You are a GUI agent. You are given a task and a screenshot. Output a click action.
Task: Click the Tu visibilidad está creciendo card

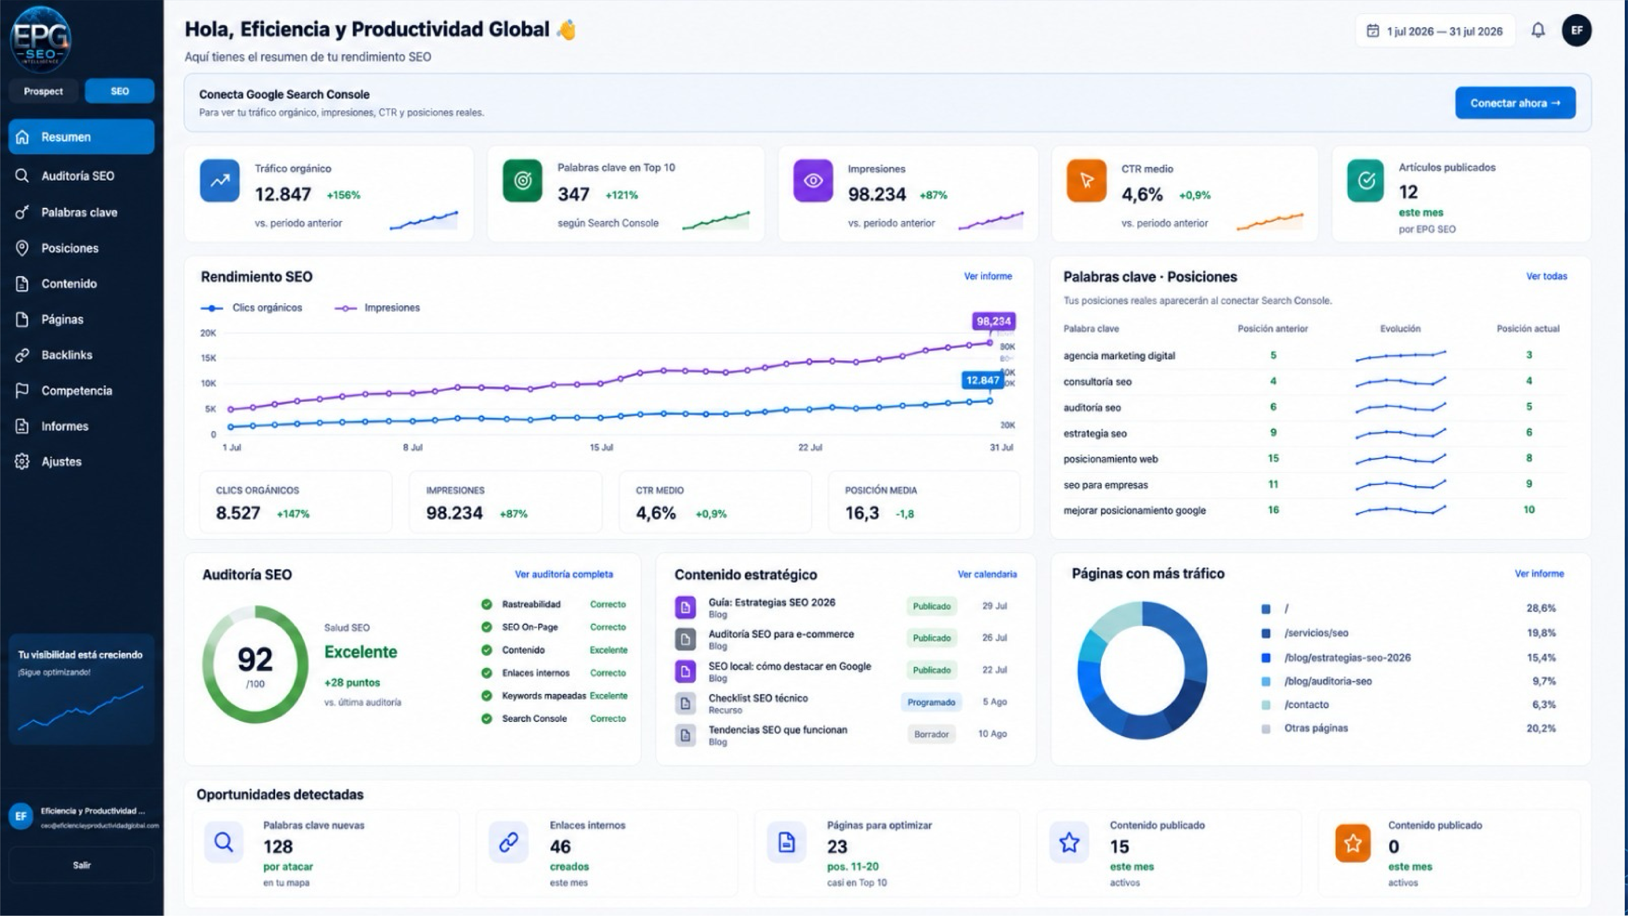(x=81, y=689)
